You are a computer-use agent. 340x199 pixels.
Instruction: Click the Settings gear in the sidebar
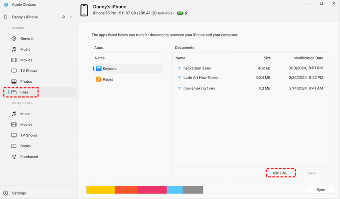6,193
